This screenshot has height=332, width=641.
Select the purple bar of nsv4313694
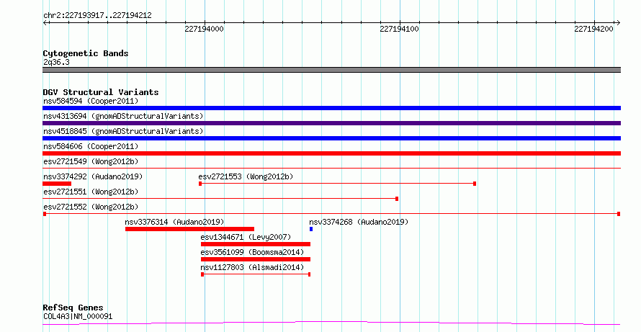click(x=331, y=123)
